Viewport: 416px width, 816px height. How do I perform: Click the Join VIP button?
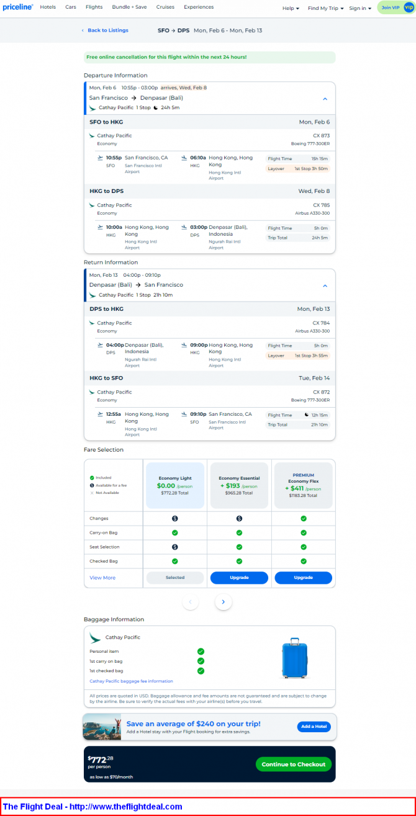click(396, 7)
